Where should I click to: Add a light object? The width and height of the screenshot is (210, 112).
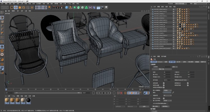click(x=106, y=8)
